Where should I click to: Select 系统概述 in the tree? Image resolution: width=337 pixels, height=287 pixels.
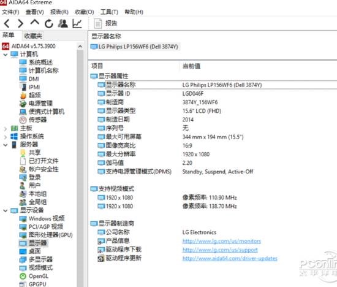pyautogui.click(x=36, y=63)
